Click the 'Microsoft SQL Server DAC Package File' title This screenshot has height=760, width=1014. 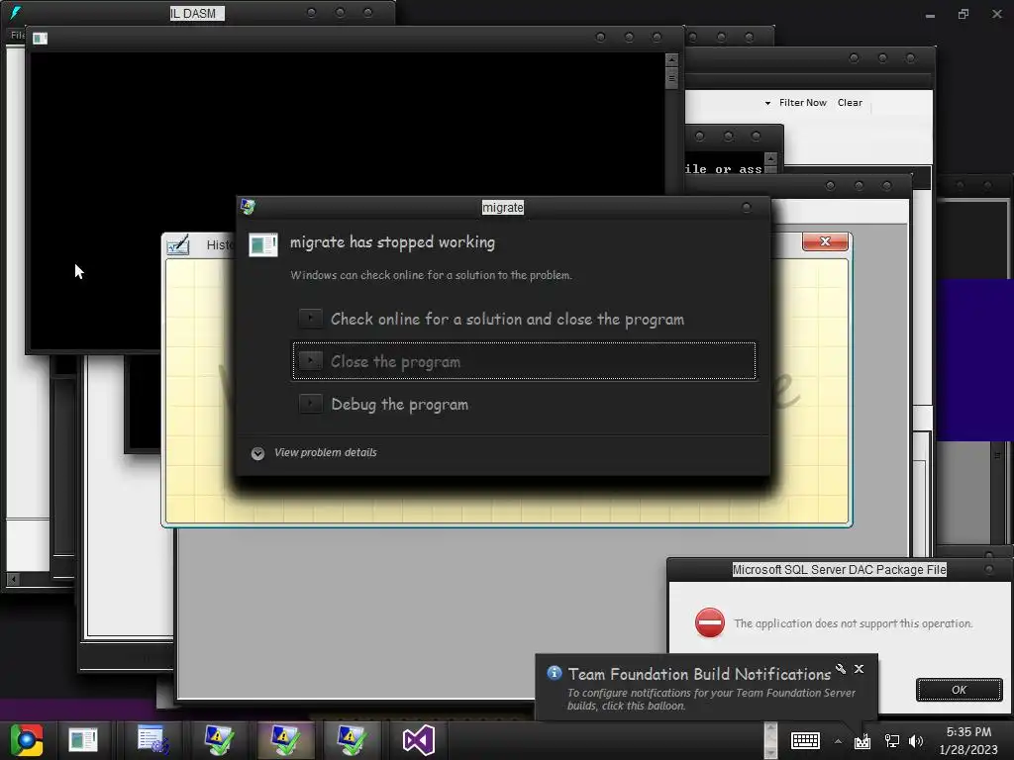839,569
